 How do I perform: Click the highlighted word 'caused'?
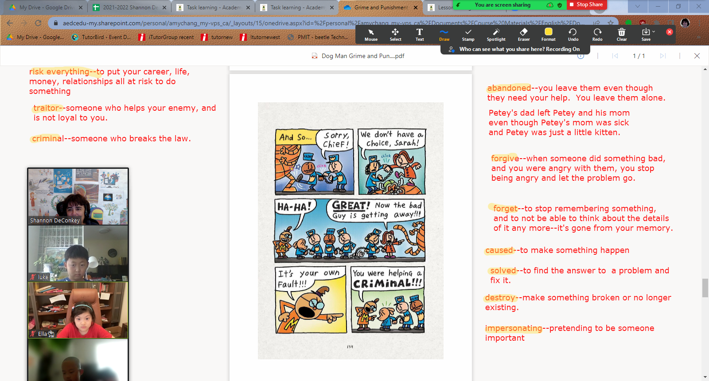tap(499, 250)
